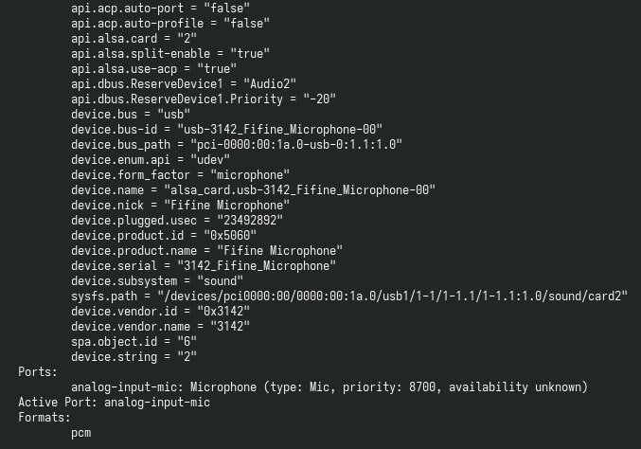Click the api.dbus.ReserveDevice1 "Audio2" line
This screenshot has height=449, width=641.
coord(184,83)
